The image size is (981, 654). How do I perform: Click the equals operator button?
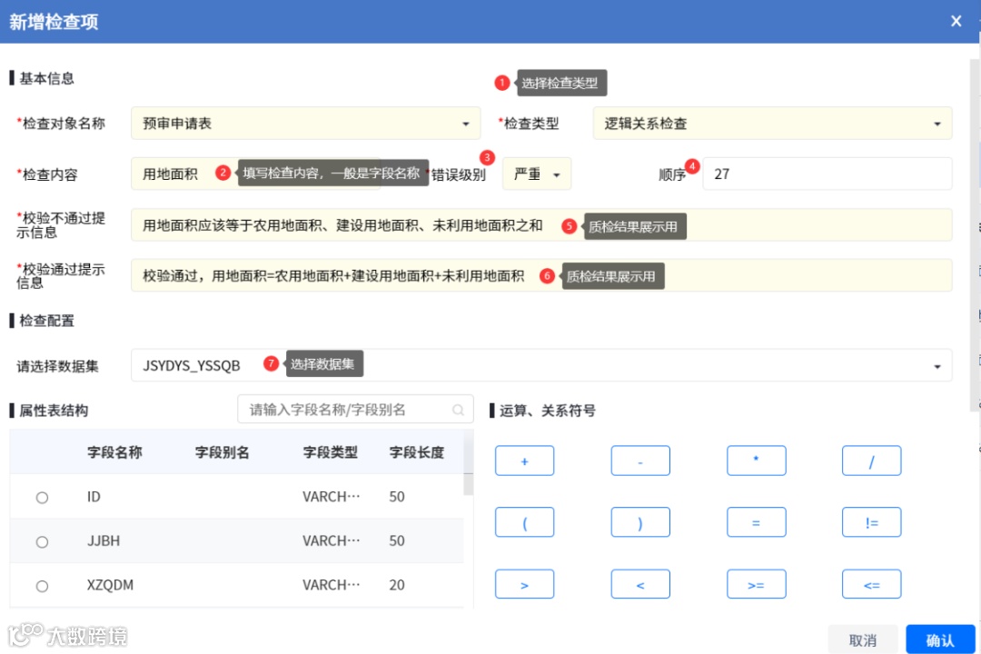pyautogui.click(x=756, y=522)
